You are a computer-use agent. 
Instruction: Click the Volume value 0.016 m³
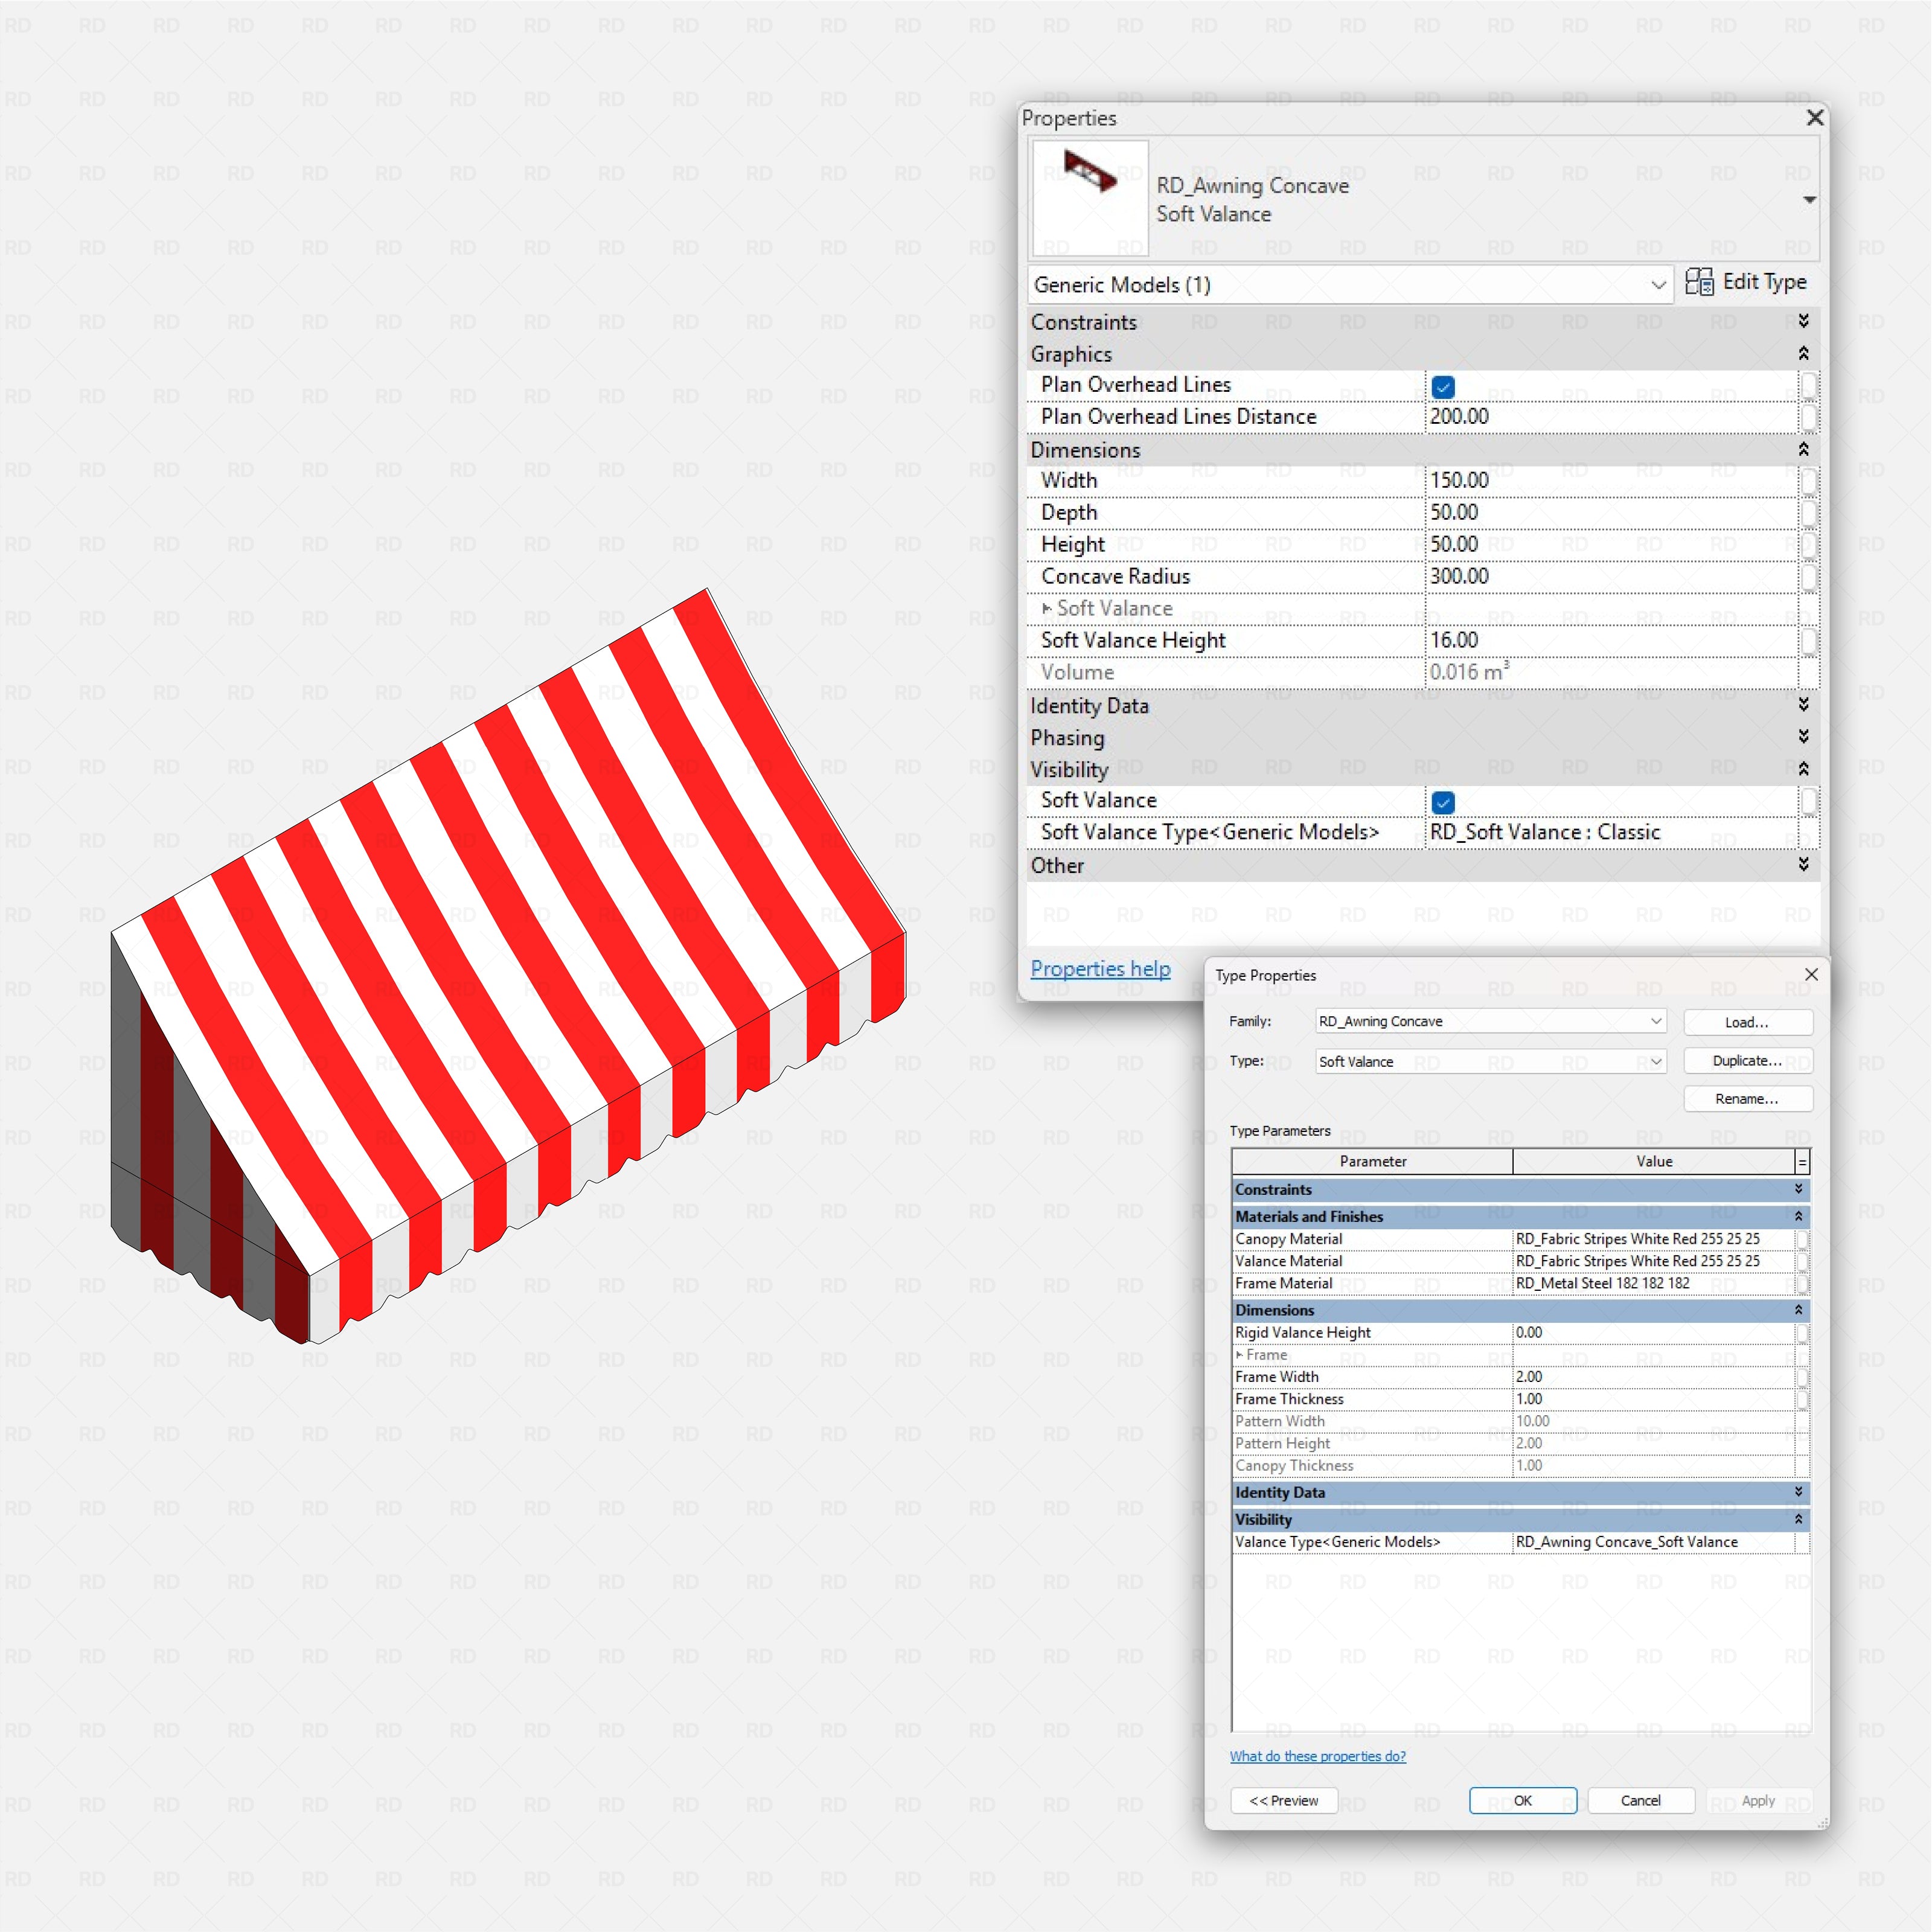pos(1611,673)
